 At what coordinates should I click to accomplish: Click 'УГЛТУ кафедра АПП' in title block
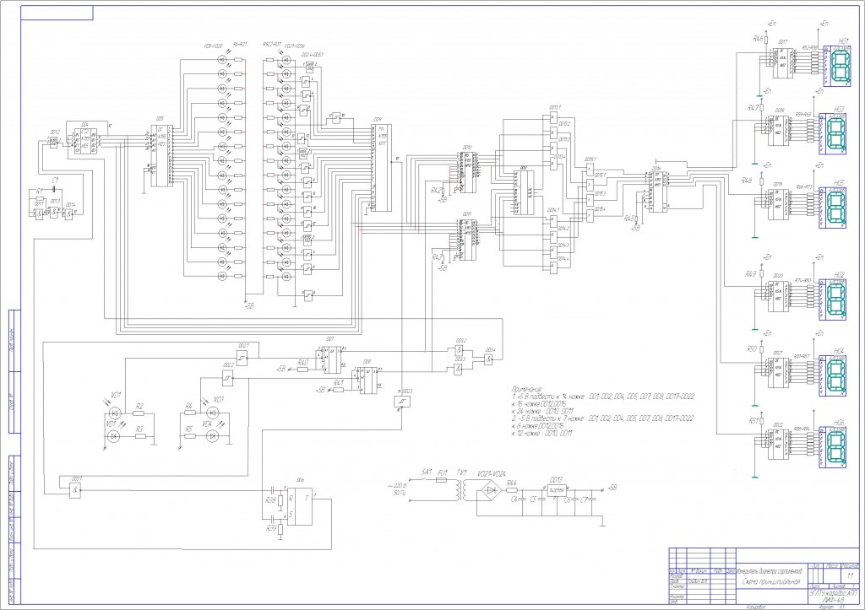(x=834, y=593)
